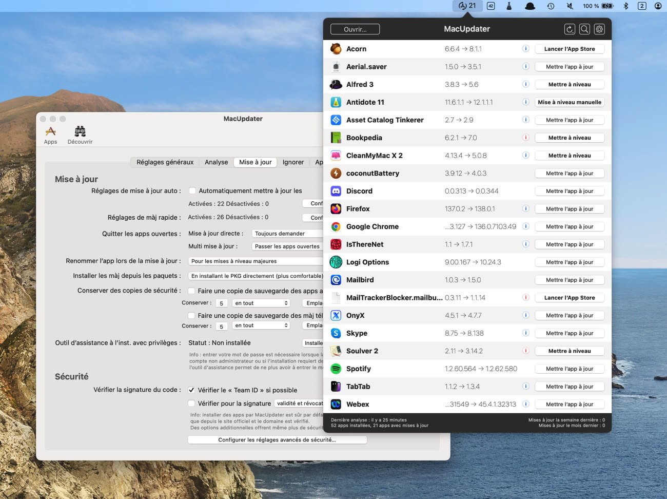The width and height of the screenshot is (667, 499).
Task: Click the Logi Options app icon
Action: [336, 262]
